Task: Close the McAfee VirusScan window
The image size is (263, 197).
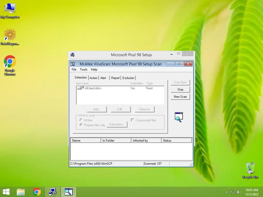Action: click(x=188, y=64)
